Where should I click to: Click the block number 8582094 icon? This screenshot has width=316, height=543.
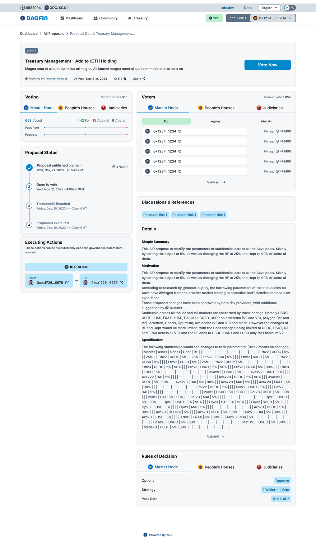(x=23, y=8)
